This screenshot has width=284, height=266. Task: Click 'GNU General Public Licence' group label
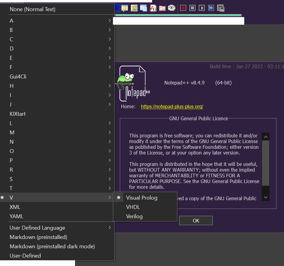(x=198, y=118)
